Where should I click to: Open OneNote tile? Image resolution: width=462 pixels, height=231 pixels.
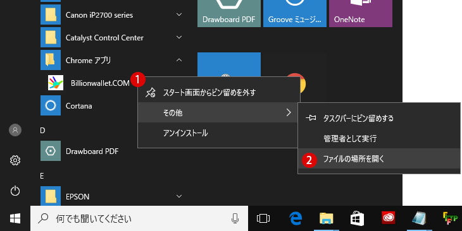tap(361, 13)
